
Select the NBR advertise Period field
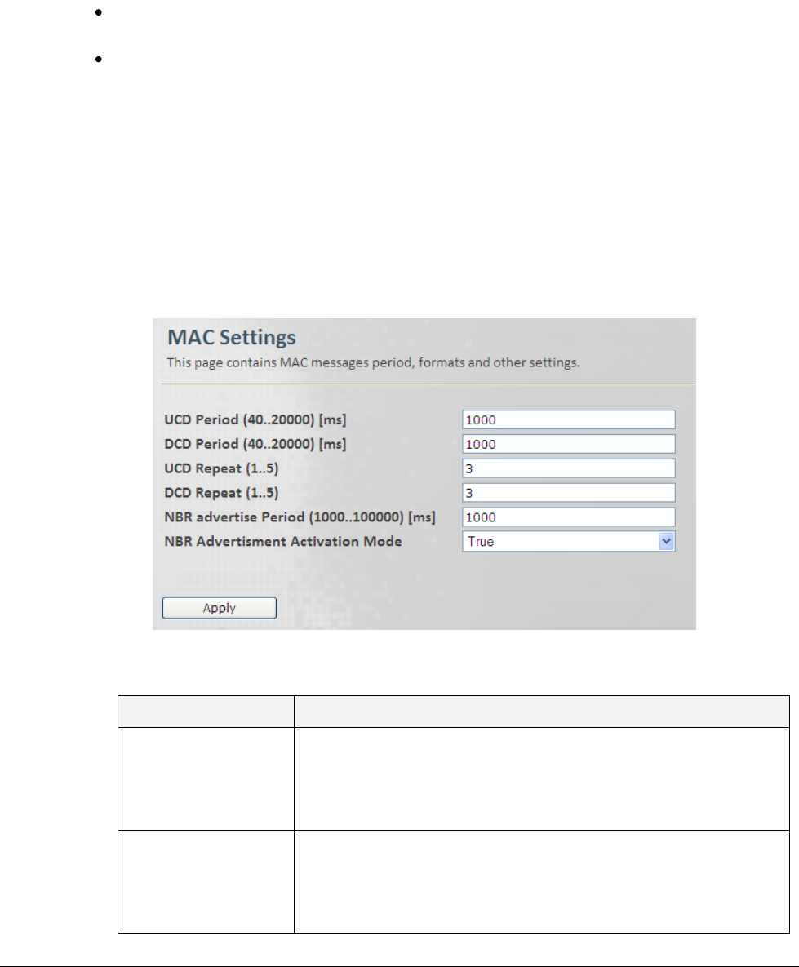[x=568, y=517]
